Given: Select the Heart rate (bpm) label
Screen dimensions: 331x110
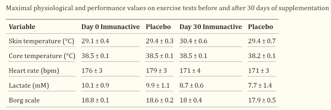Looking at the screenshot, I should [x=34, y=71].
